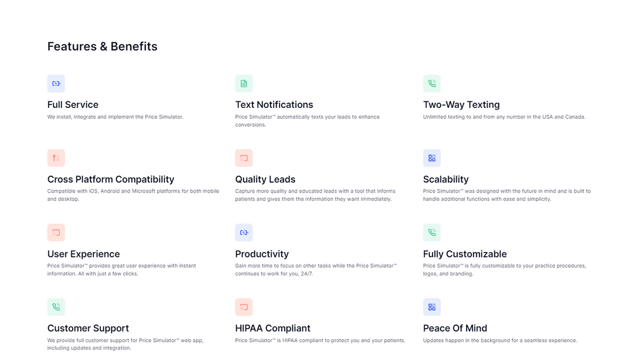Image resolution: width=626 pixels, height=352 pixels.
Task: Click the document icon above Text Notifications
Action: coord(244,84)
